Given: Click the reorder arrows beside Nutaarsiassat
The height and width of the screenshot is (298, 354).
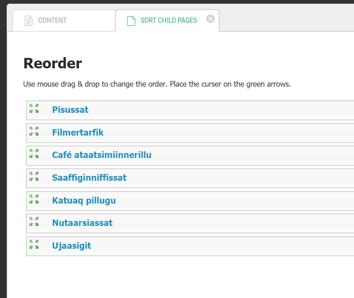Looking at the screenshot, I should [34, 221].
